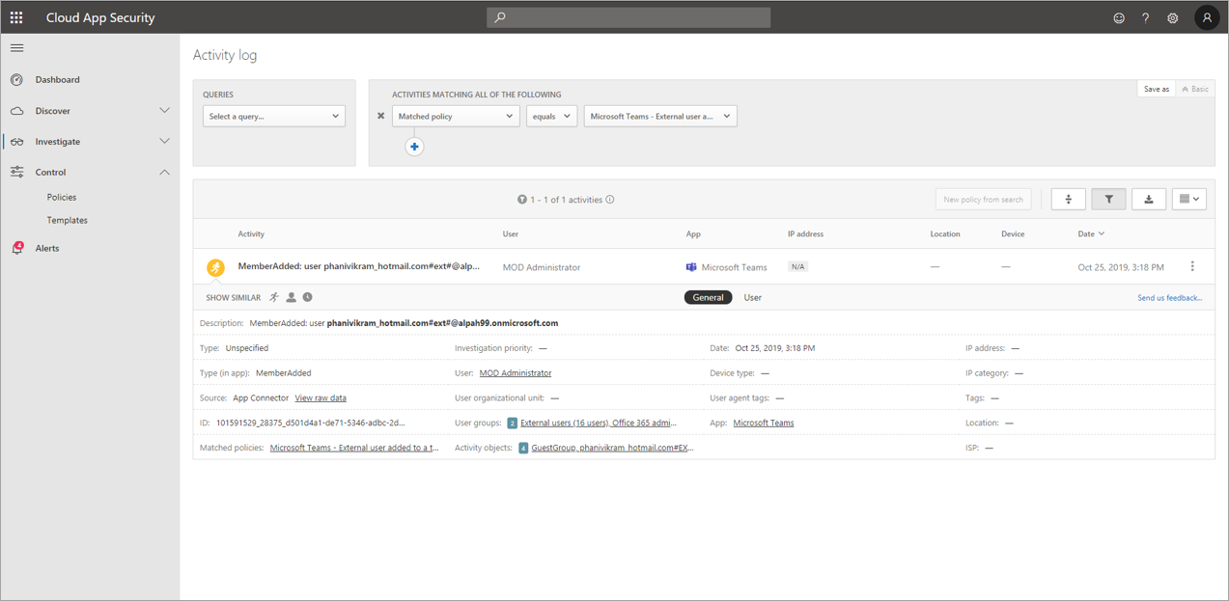Open the Office 365 waffle app launcher
This screenshot has height=601, width=1229.
click(16, 16)
